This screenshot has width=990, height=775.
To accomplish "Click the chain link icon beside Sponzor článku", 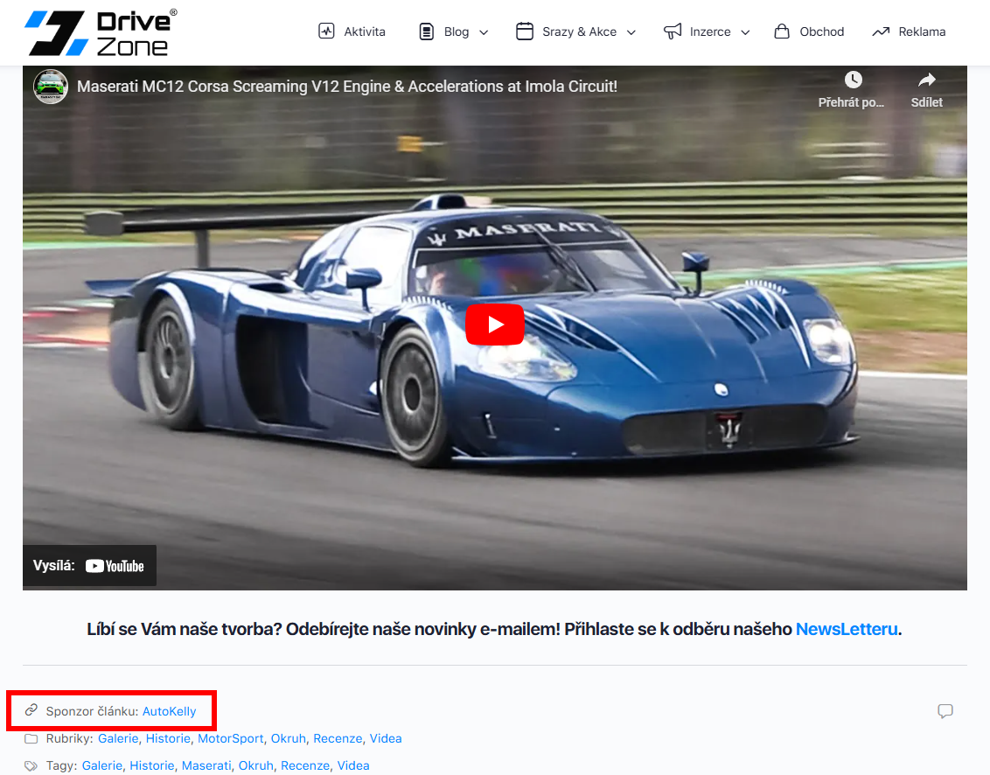I will click(31, 710).
